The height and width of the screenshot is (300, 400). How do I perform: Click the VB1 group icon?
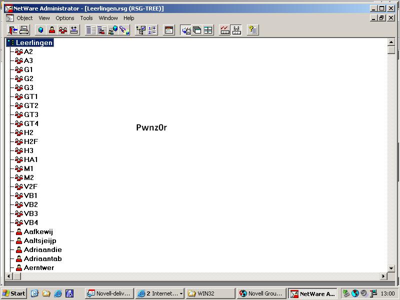click(19, 195)
